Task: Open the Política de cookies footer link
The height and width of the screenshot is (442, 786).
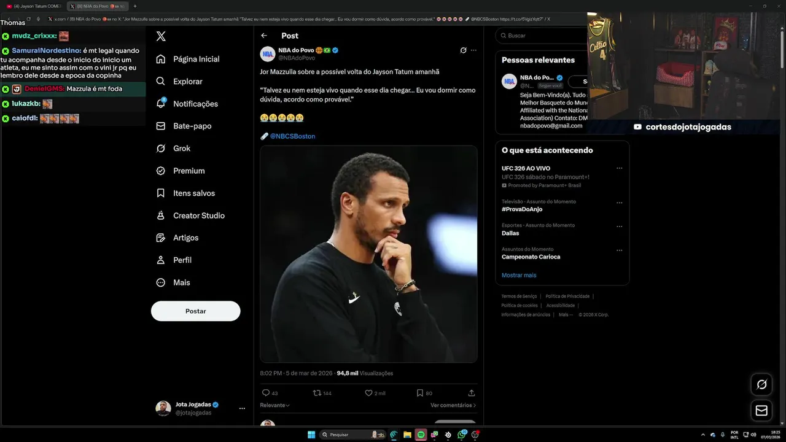Action: (x=519, y=306)
